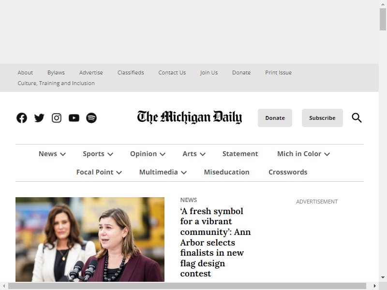Click the horizontal scrollbar left arrow
387x290 pixels.
pos(4,286)
